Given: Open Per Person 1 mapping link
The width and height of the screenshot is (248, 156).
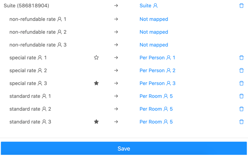Looking at the screenshot, I should [x=157, y=58].
